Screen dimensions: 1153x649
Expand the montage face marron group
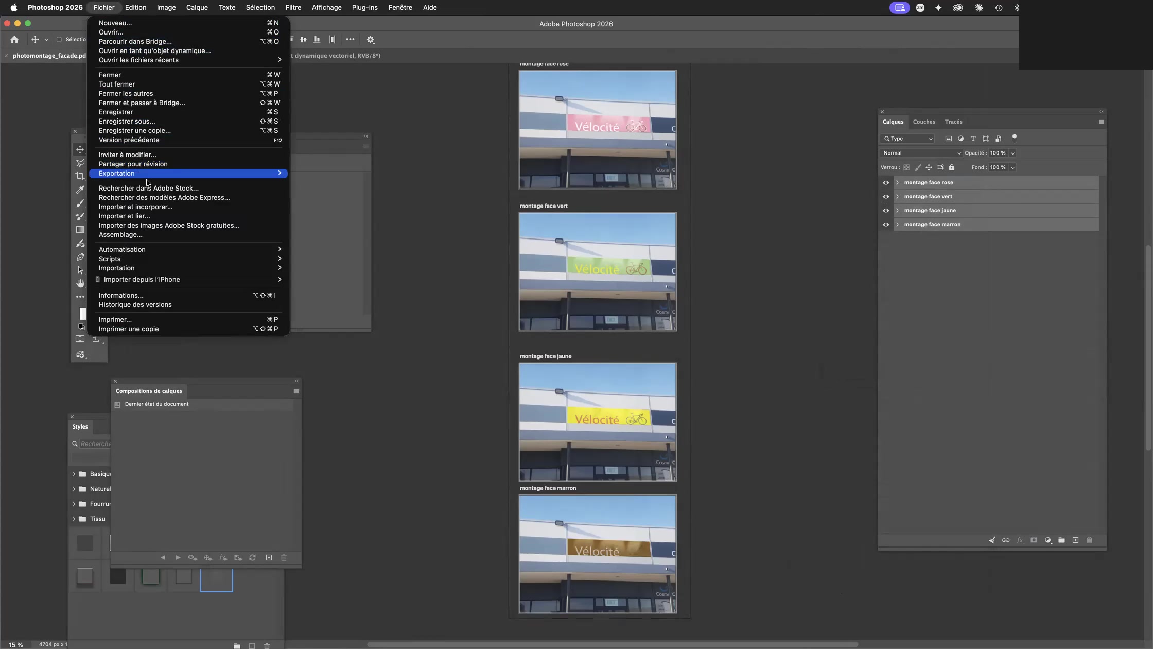[897, 225]
